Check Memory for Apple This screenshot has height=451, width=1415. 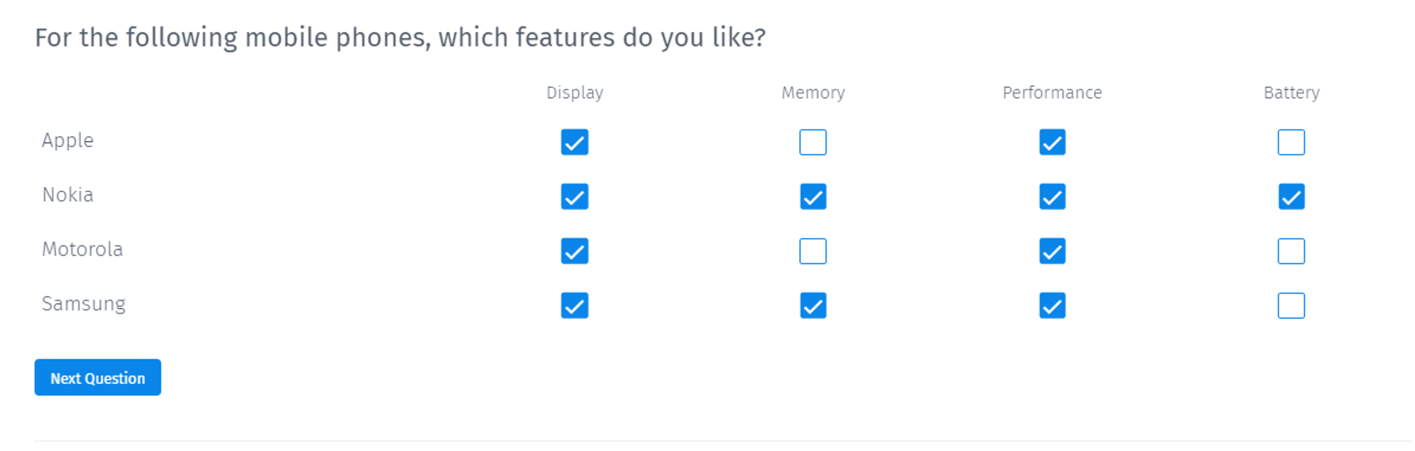(x=813, y=142)
